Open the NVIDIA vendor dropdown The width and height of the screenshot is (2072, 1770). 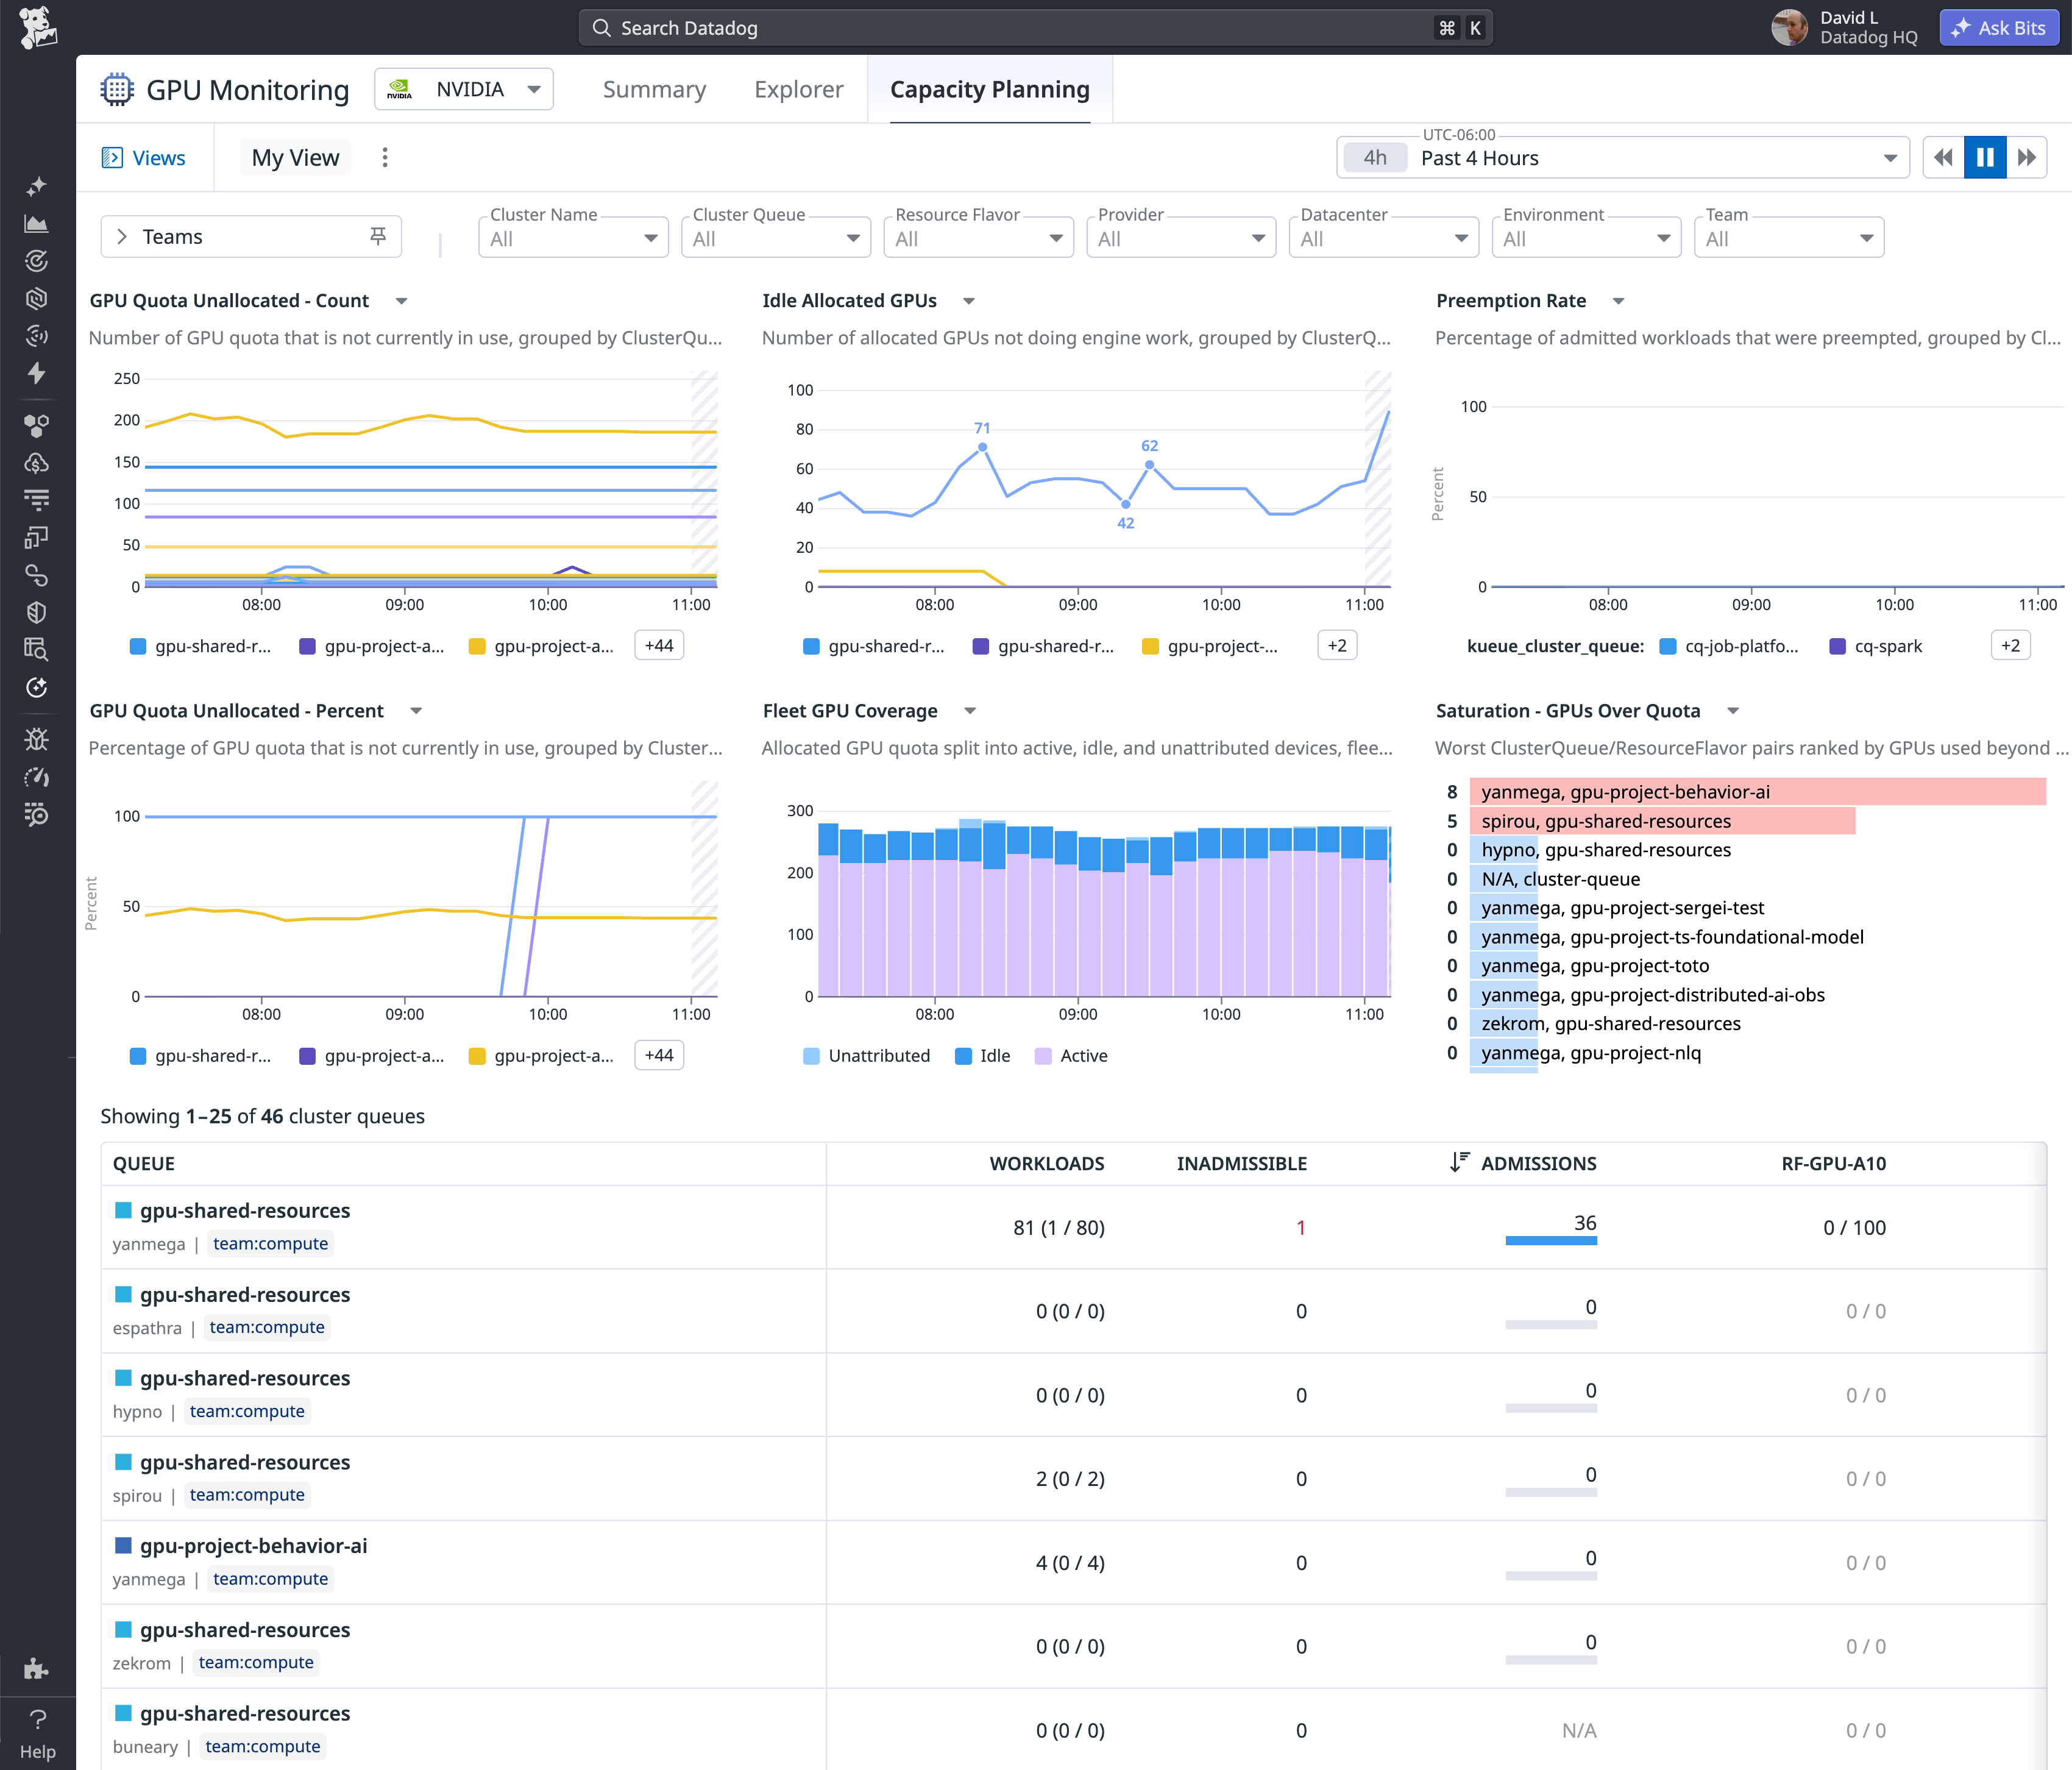point(464,89)
